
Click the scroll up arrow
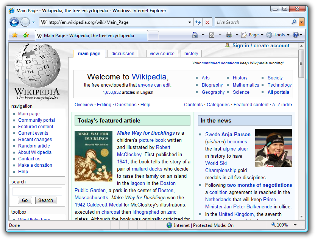(301, 46)
